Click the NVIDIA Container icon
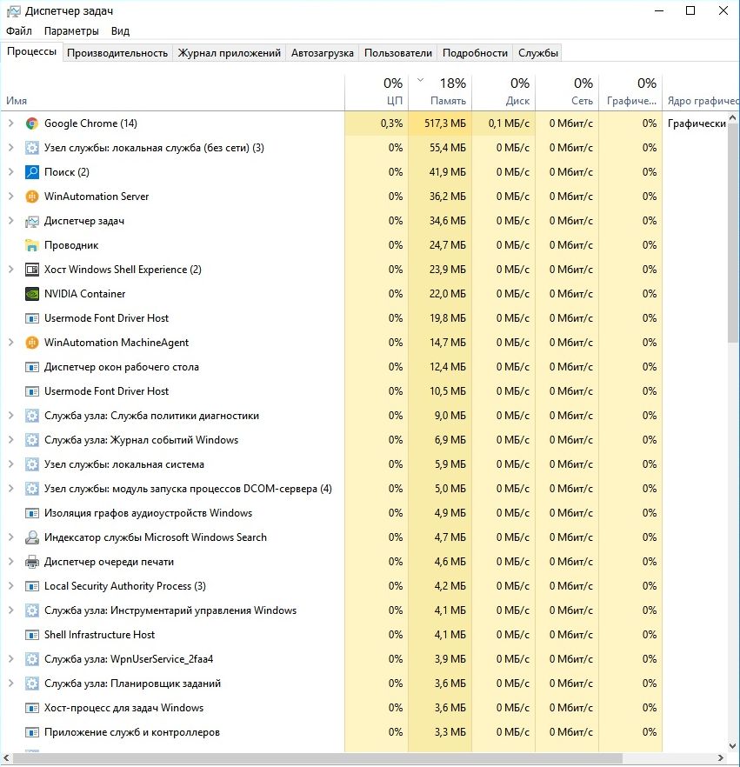The image size is (740, 767). coord(32,294)
